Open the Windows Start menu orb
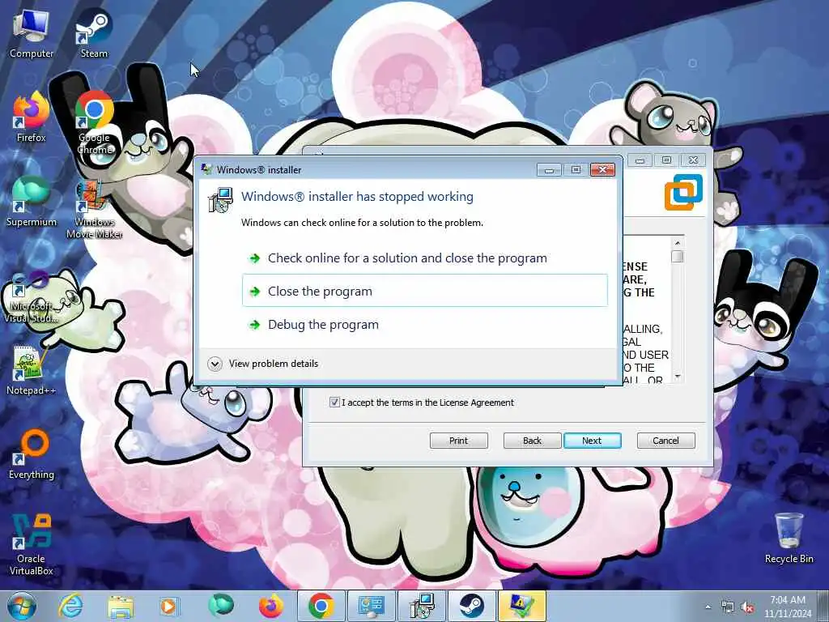 [22, 606]
